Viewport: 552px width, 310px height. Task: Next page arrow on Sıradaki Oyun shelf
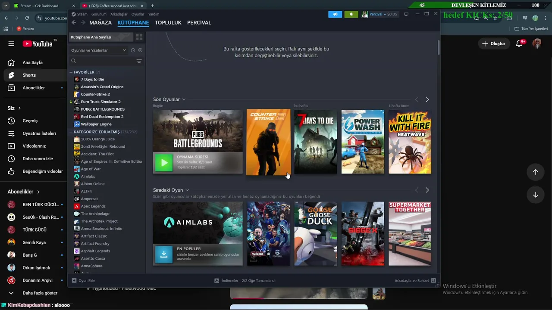(x=427, y=190)
